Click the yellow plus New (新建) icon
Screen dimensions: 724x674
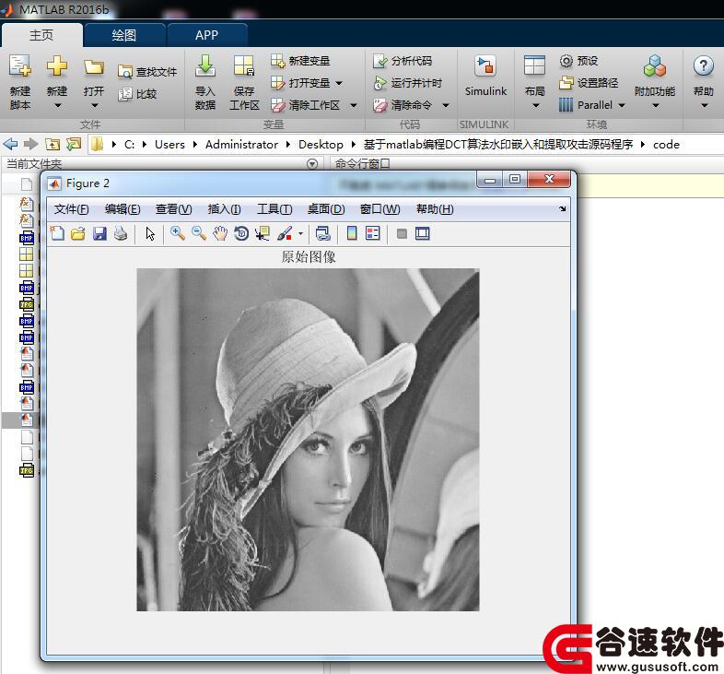click(x=57, y=66)
